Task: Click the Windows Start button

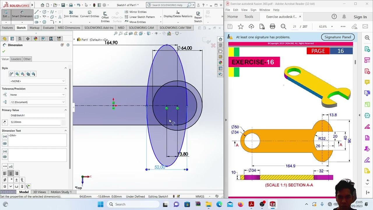Action: pos(101,204)
